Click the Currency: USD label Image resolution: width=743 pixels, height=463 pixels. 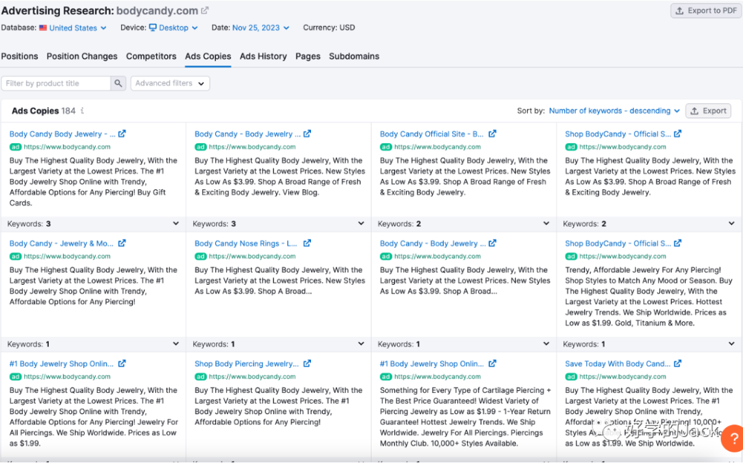tap(329, 28)
